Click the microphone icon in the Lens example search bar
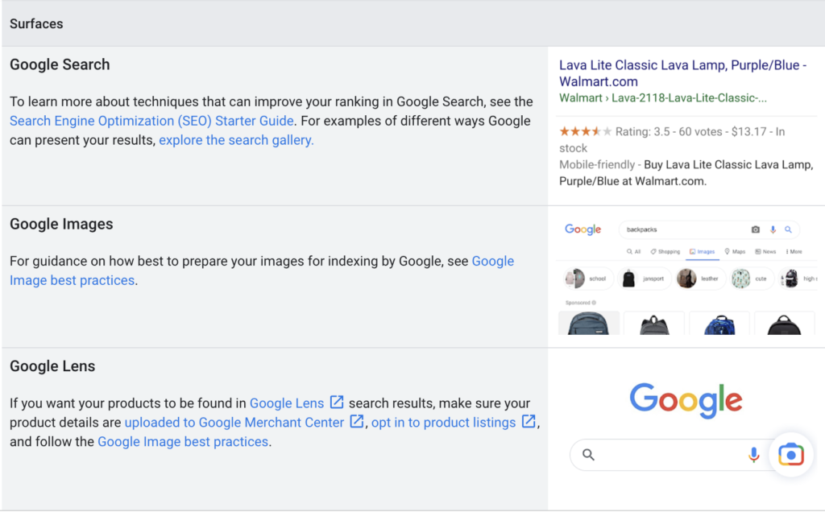The width and height of the screenshot is (825, 512). [x=753, y=455]
